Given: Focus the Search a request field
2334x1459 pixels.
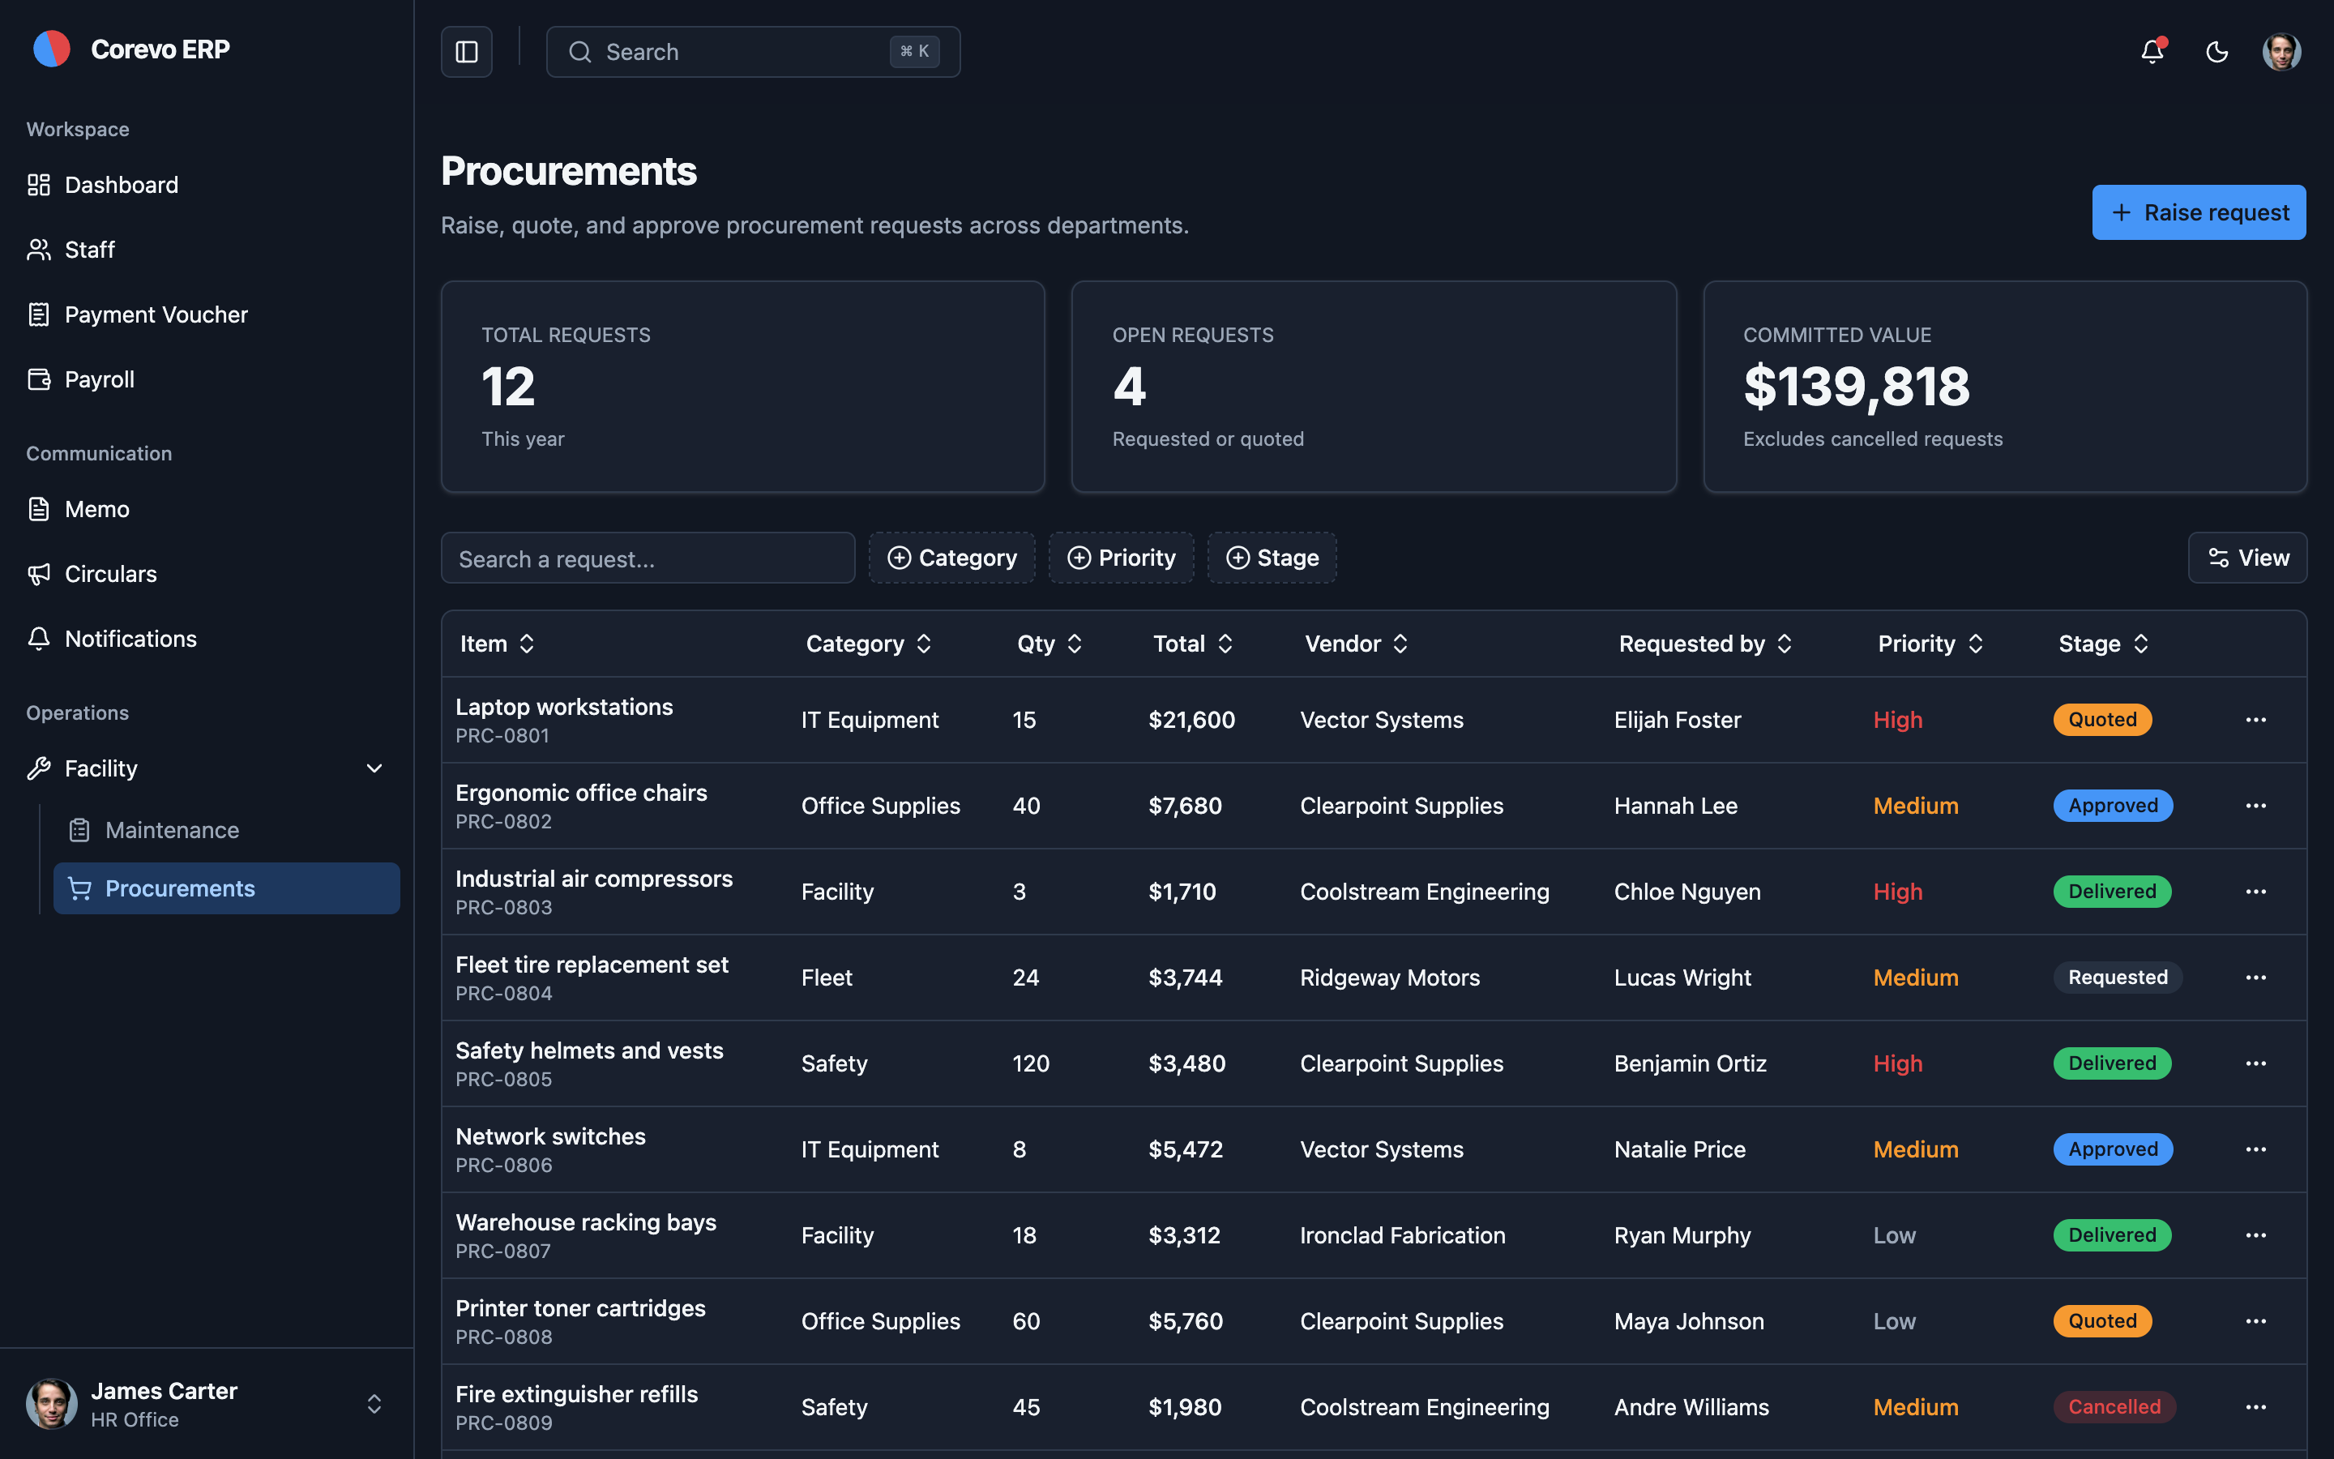Looking at the screenshot, I should 648,558.
